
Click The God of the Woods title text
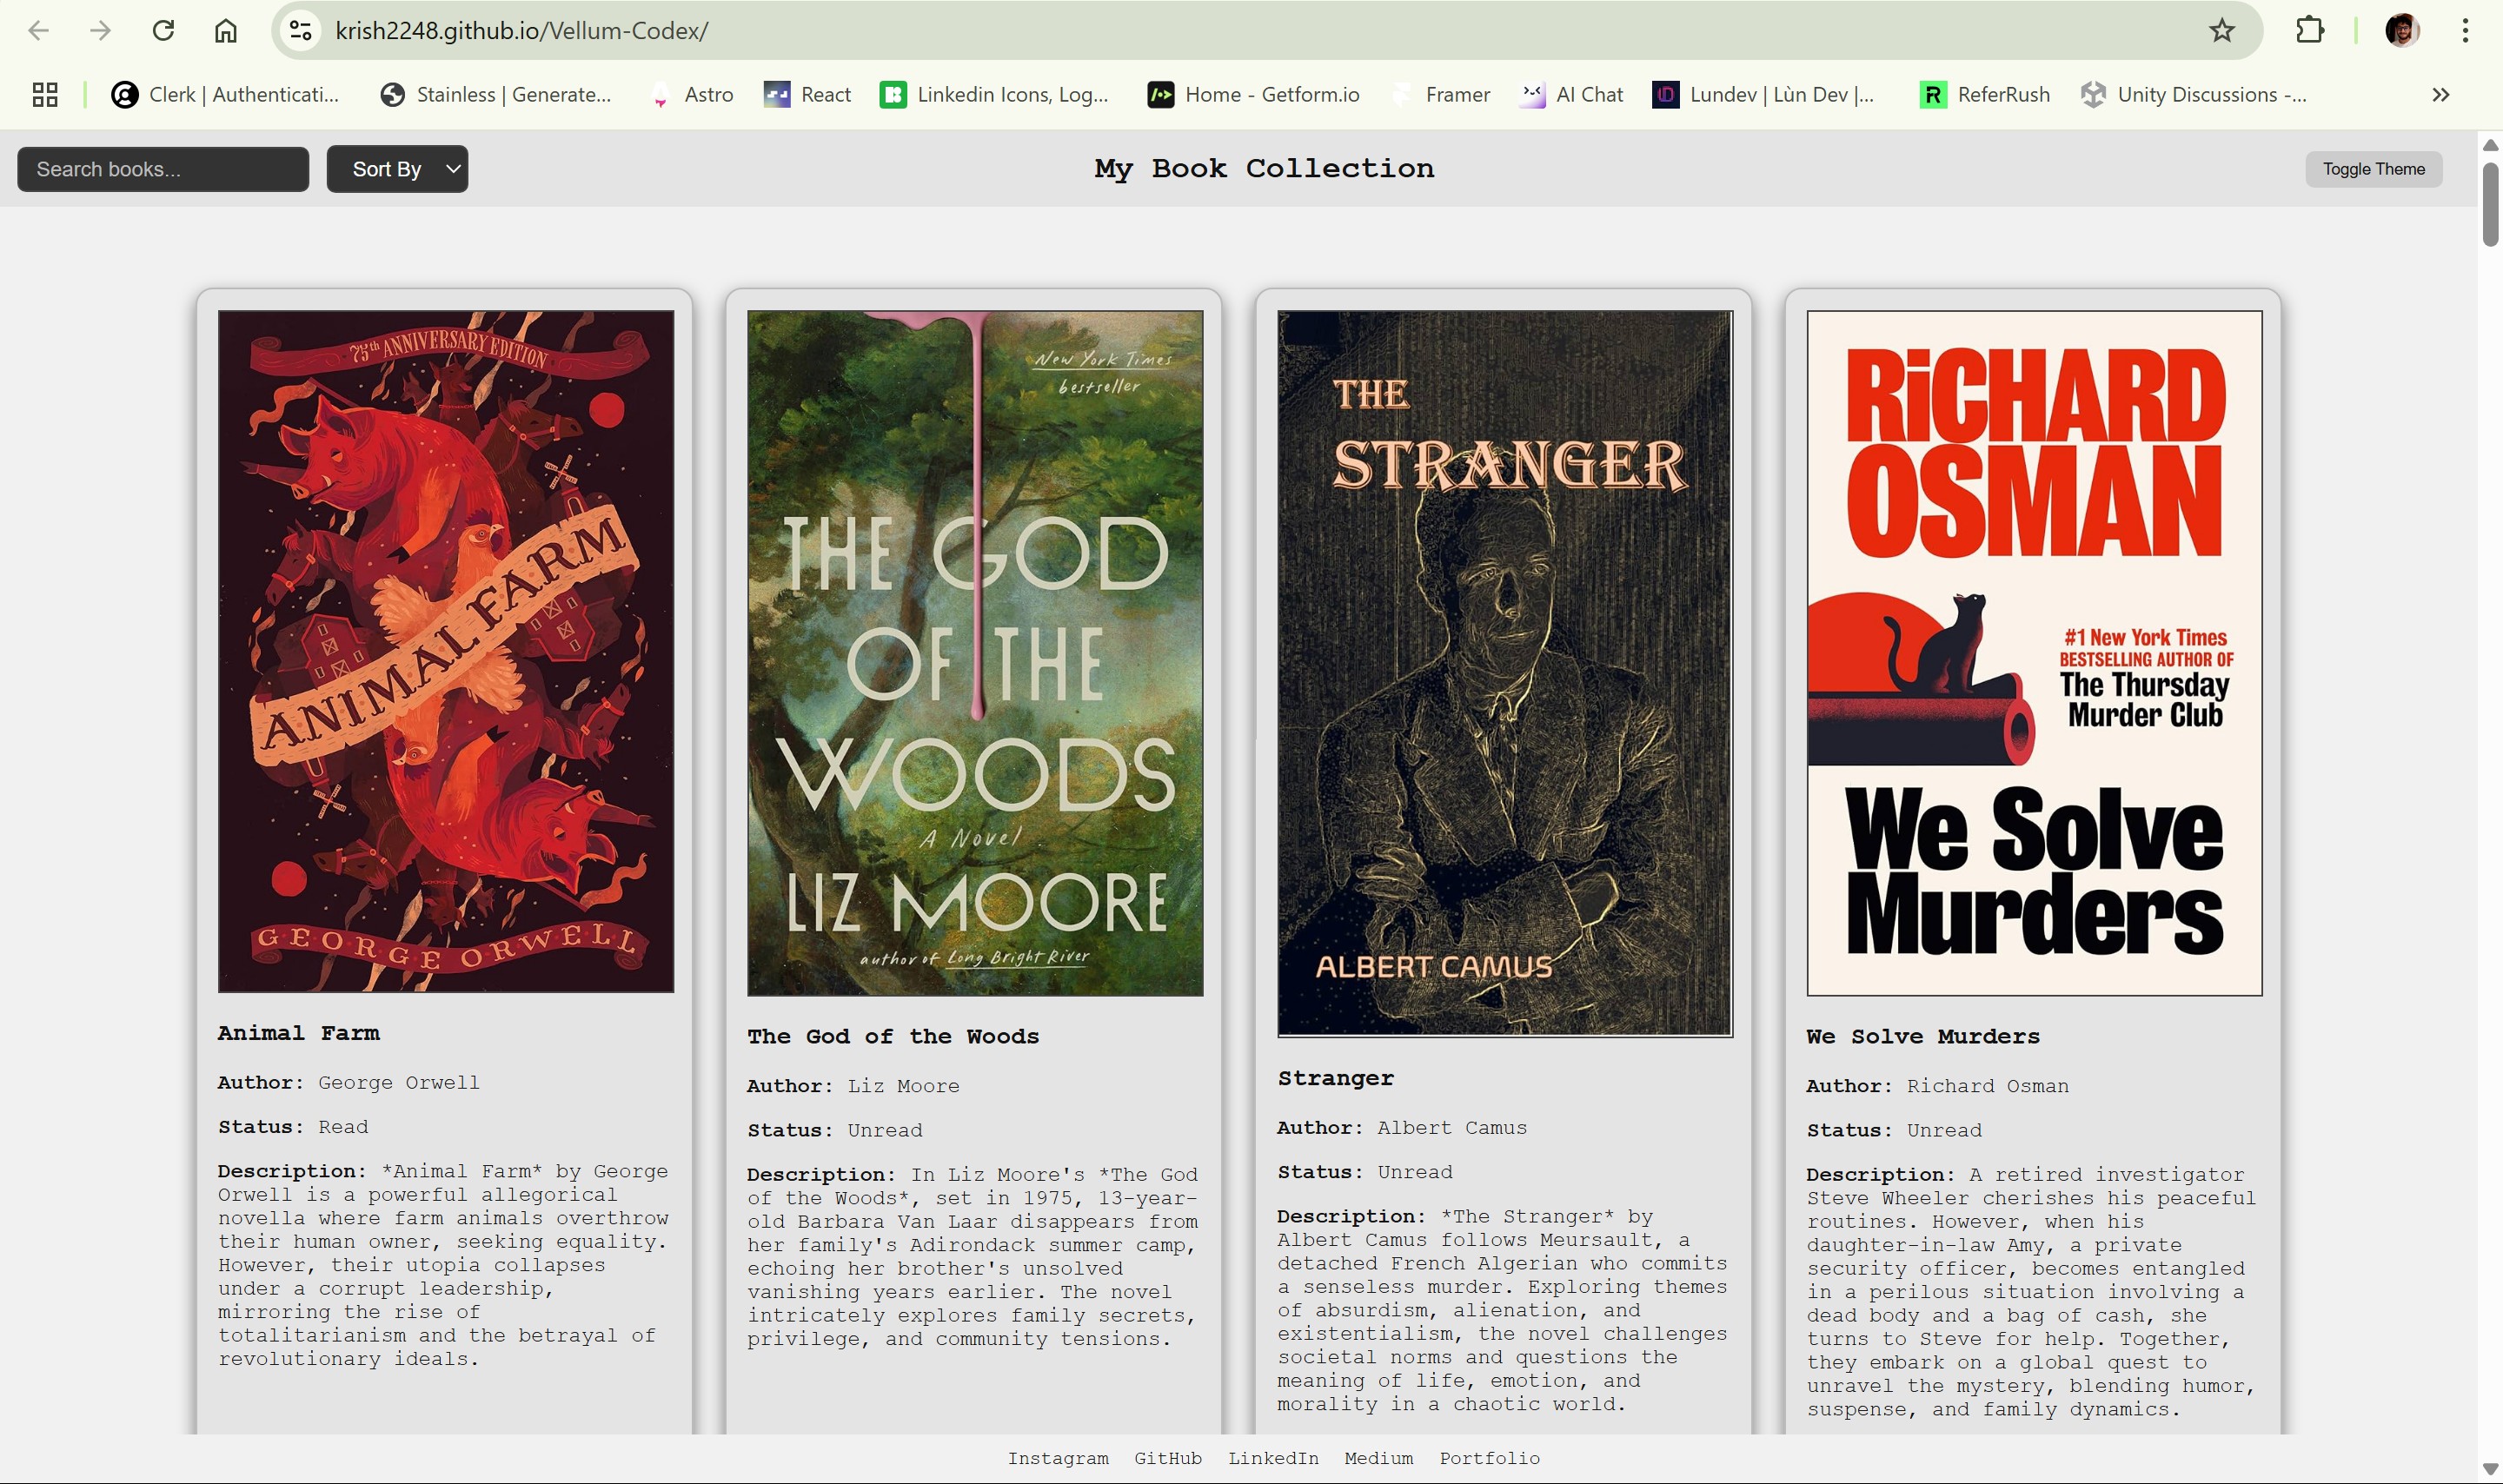pyautogui.click(x=893, y=1037)
